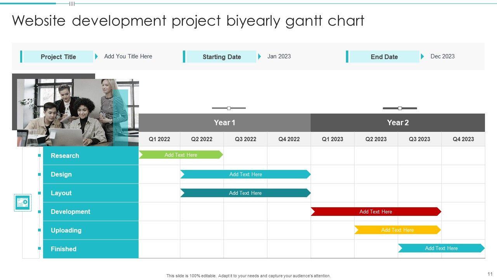
Task: Select the slider handle above Year 2
Action: pyautogui.click(x=400, y=108)
